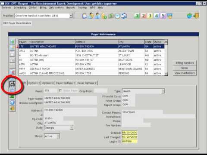Click the gold coins billing icon
Screen dimensions: 207x155
pyautogui.click(x=104, y=15)
